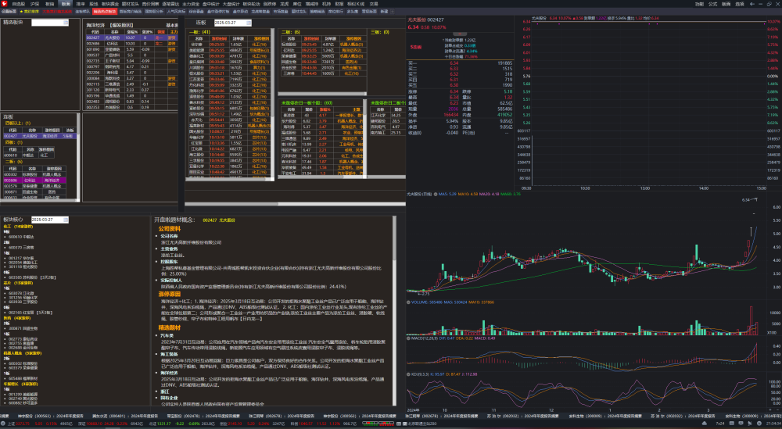782x429 pixels.
Task: Click the vertical scrollbar of the company info panel
Action: click(x=394, y=310)
